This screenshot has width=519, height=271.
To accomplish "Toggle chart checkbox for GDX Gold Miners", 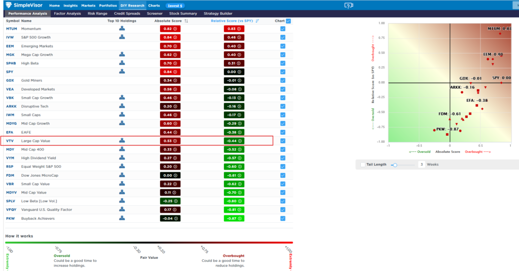I will (x=283, y=81).
